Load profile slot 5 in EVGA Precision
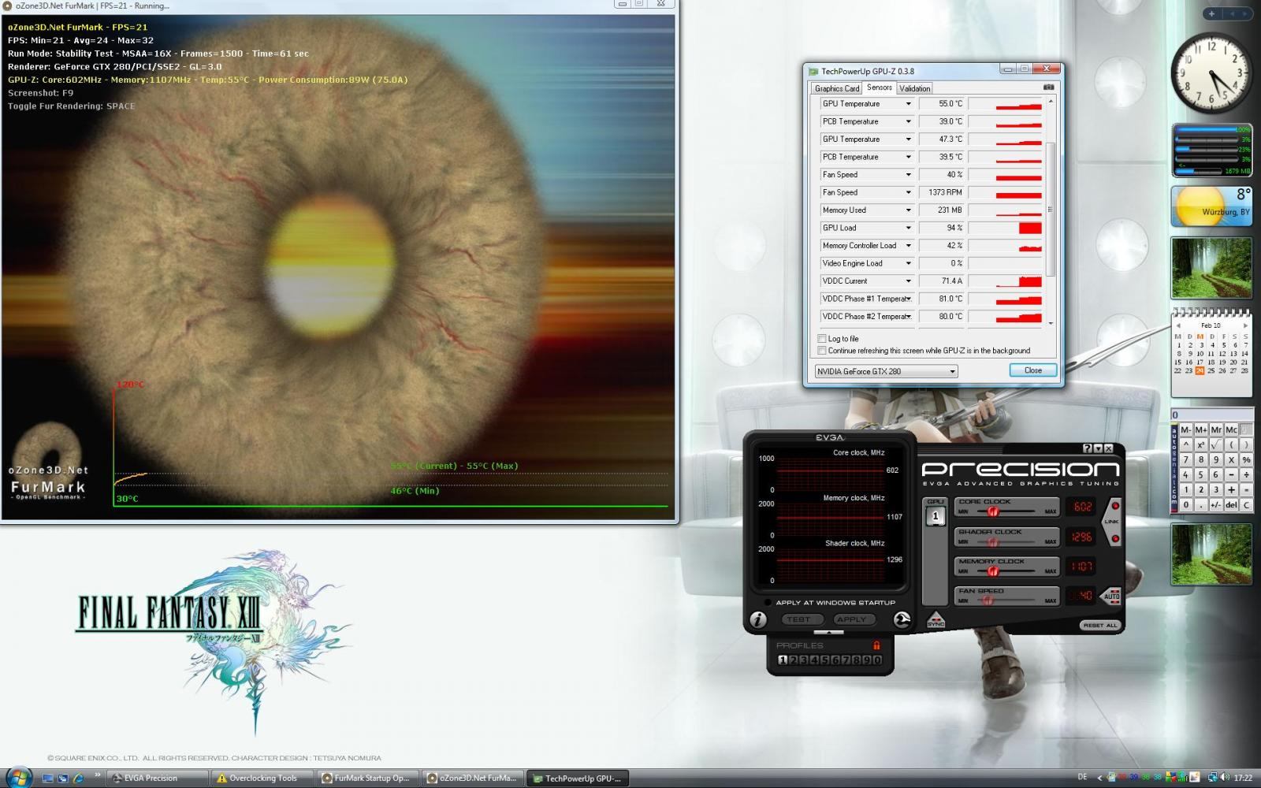 tap(824, 660)
